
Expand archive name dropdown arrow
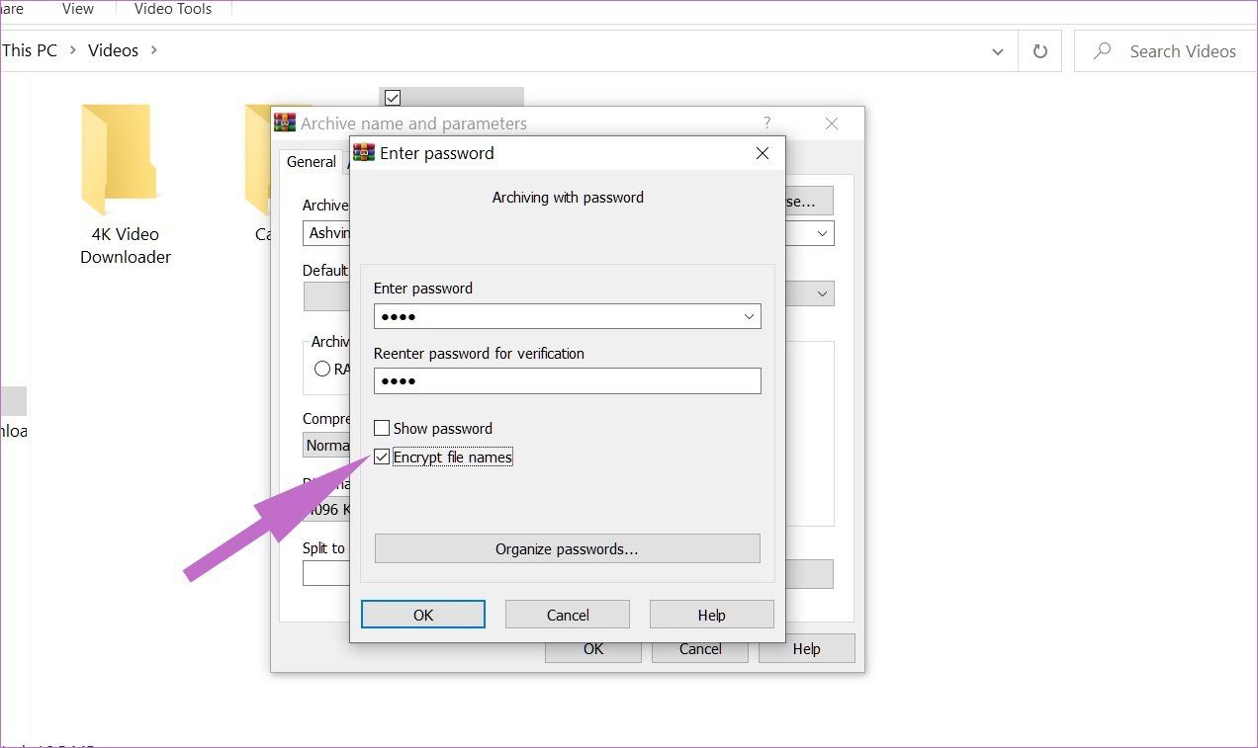tap(822, 234)
